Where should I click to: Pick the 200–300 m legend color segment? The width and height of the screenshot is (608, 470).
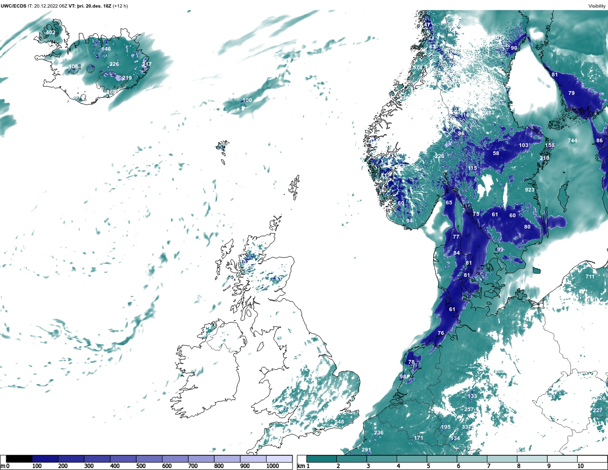[71, 459]
